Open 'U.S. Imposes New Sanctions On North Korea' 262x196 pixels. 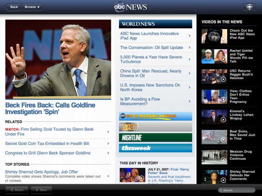150,87
